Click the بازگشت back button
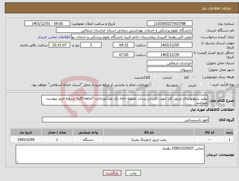The height and width of the screenshot is (181, 239). click(x=112, y=173)
